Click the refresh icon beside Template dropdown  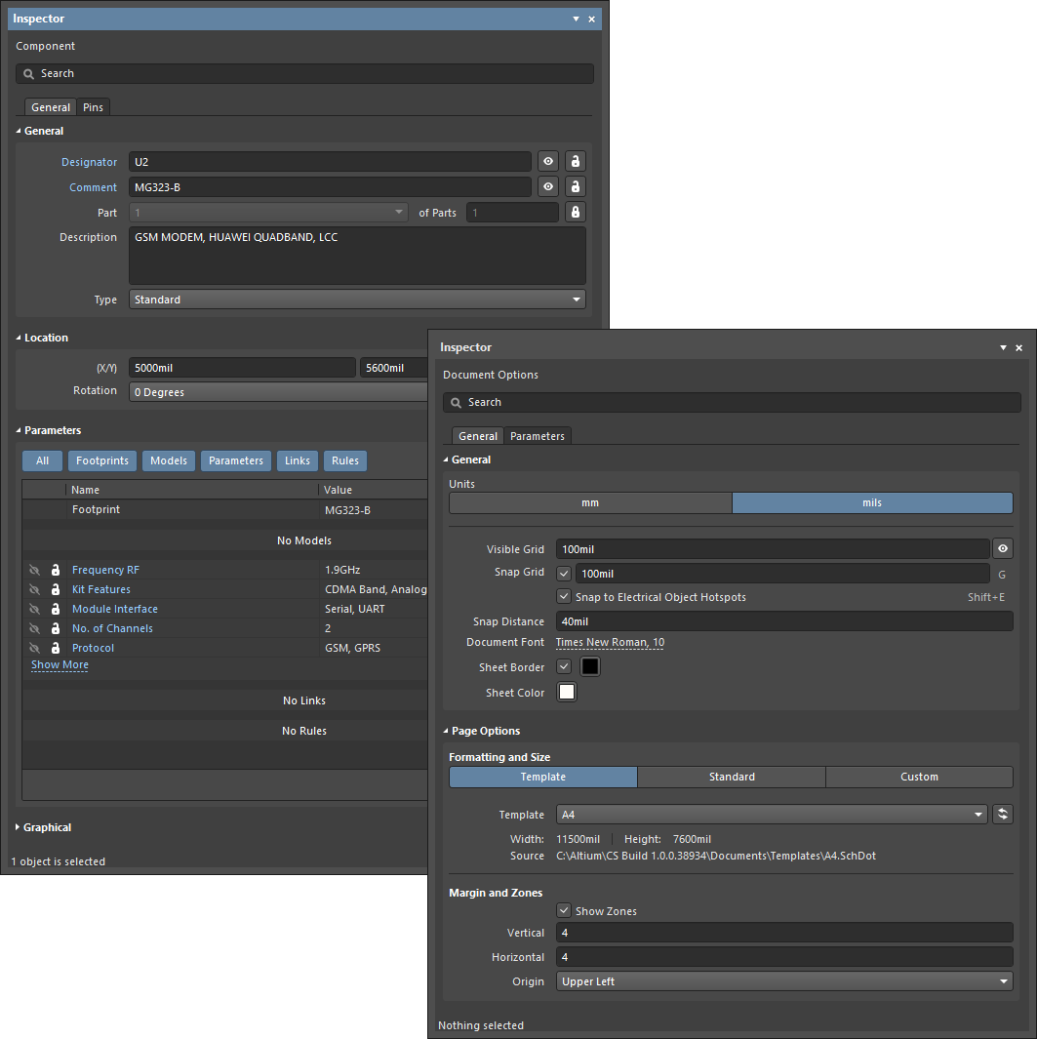pyautogui.click(x=1002, y=815)
